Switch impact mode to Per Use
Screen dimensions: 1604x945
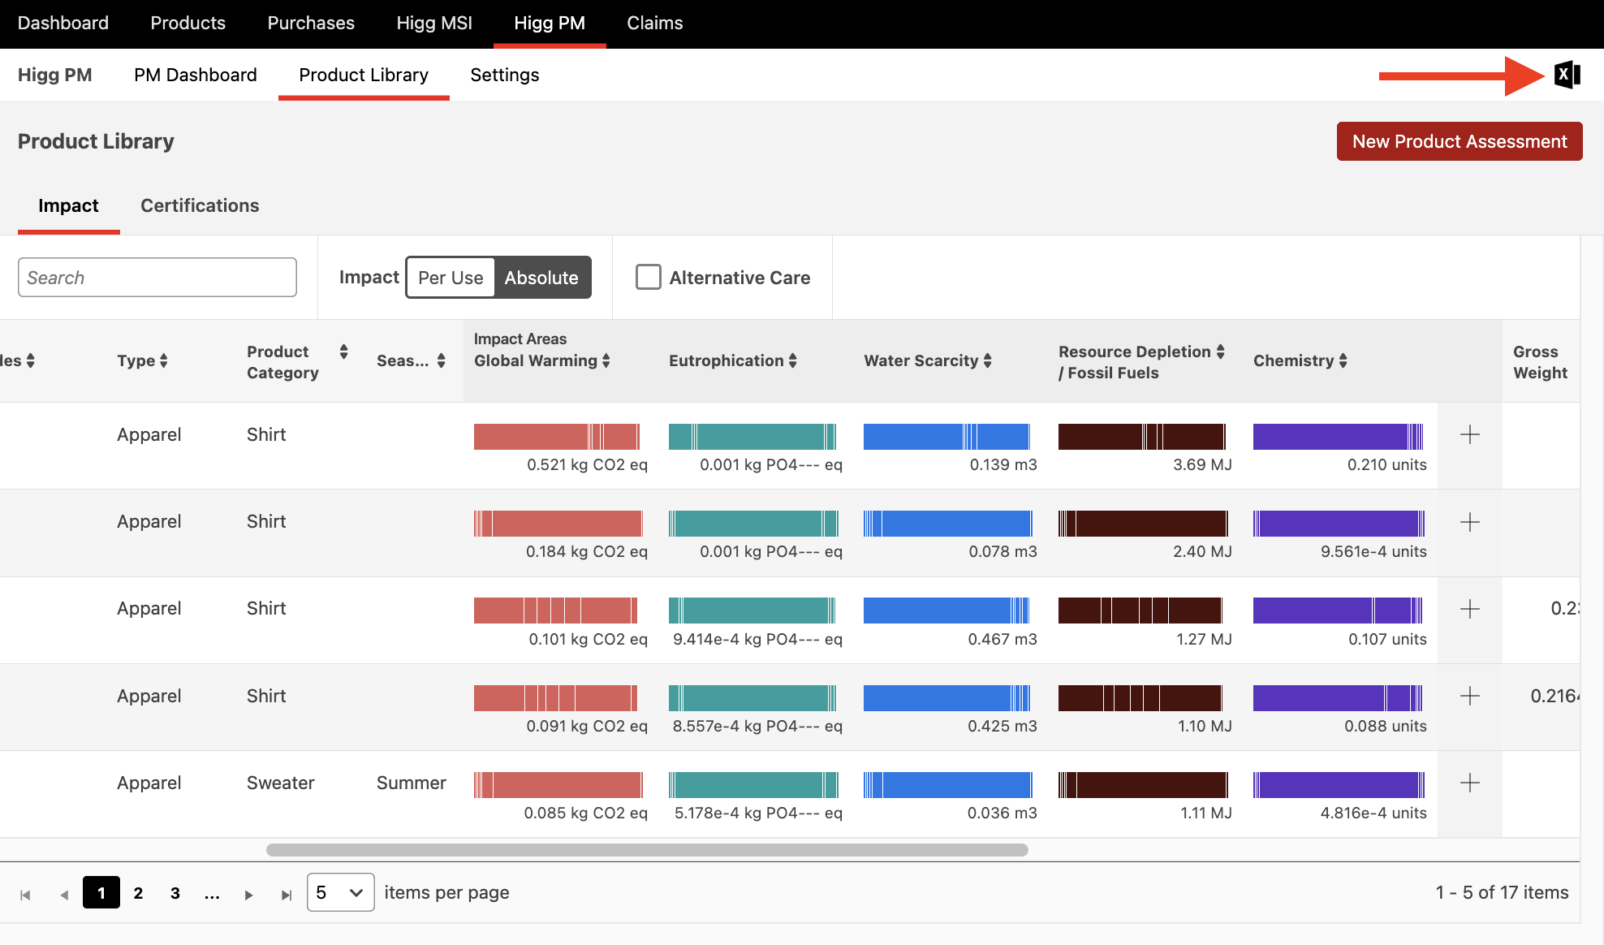coord(451,278)
